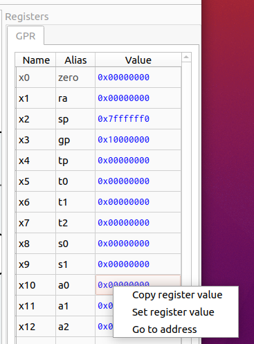Select the x1 ra register value

(x=138, y=98)
